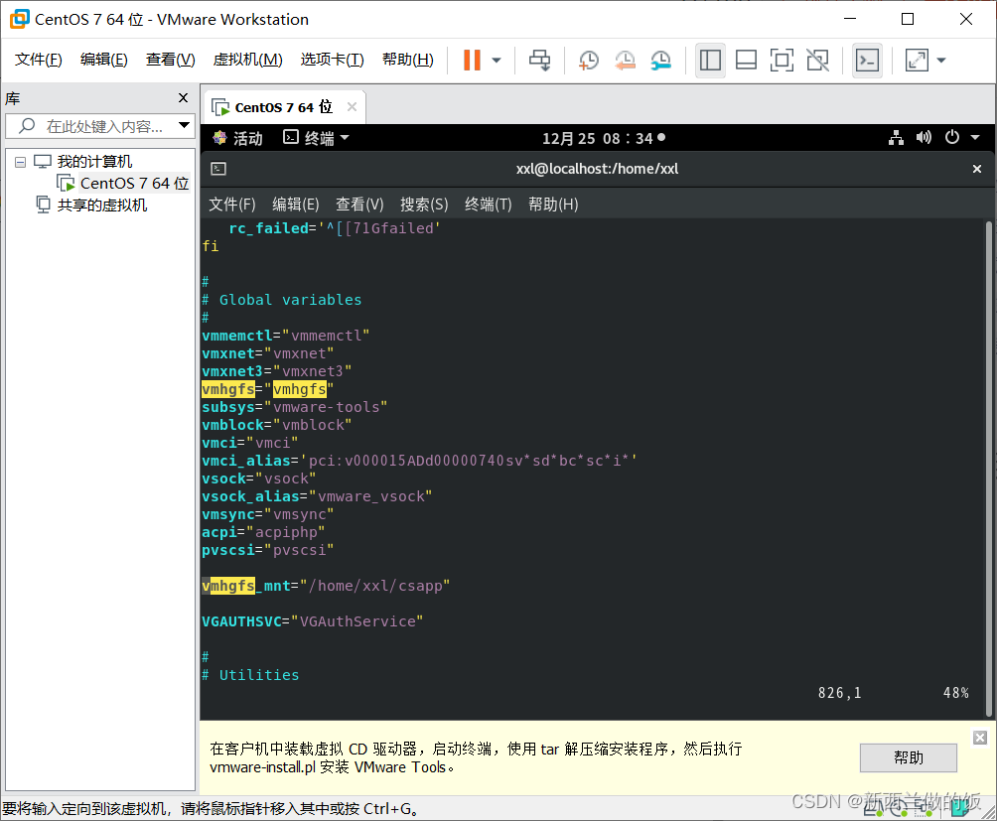Click the GNOME volume icon
Image resolution: width=997 pixels, height=821 pixels.
point(924,137)
